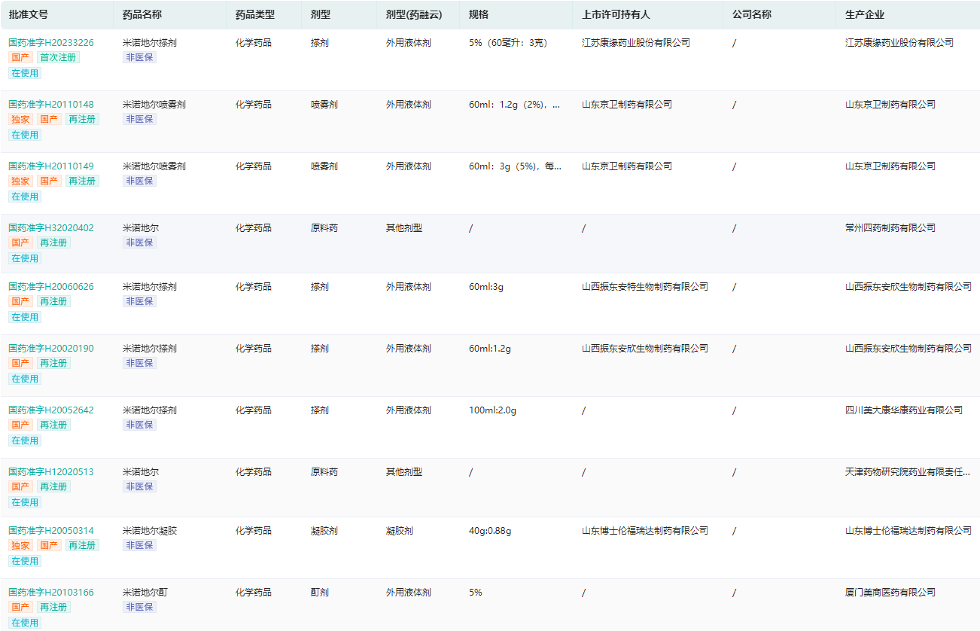Click the 独家 tag under H20110149
The height and width of the screenshot is (631, 980).
(20, 181)
